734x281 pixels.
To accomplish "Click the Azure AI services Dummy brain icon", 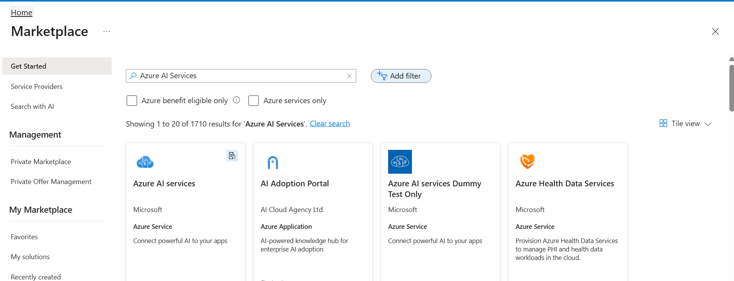I will coord(400,162).
